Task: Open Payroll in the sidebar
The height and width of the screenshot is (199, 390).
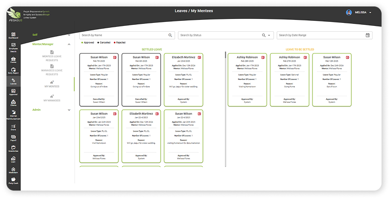Action: [x=13, y=138]
